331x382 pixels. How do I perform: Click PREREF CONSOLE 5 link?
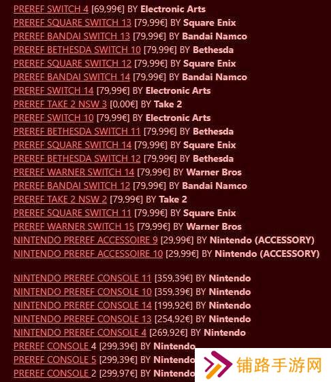(55, 360)
